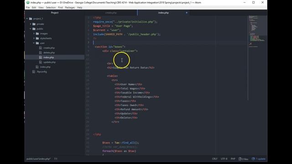Open the Selection menu
292x164 pixels.
[x=51, y=7]
